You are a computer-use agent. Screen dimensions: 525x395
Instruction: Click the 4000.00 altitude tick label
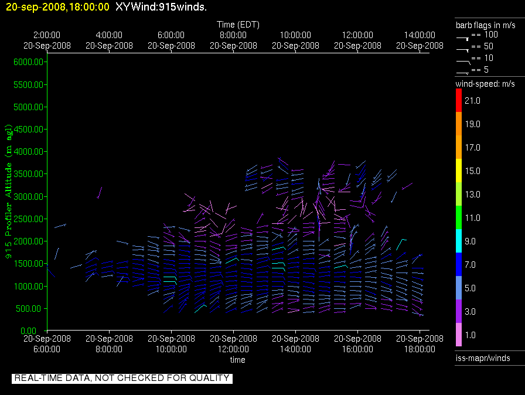click(x=29, y=152)
